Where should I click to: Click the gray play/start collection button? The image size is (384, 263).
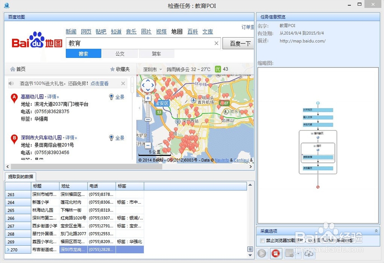coord(262,253)
